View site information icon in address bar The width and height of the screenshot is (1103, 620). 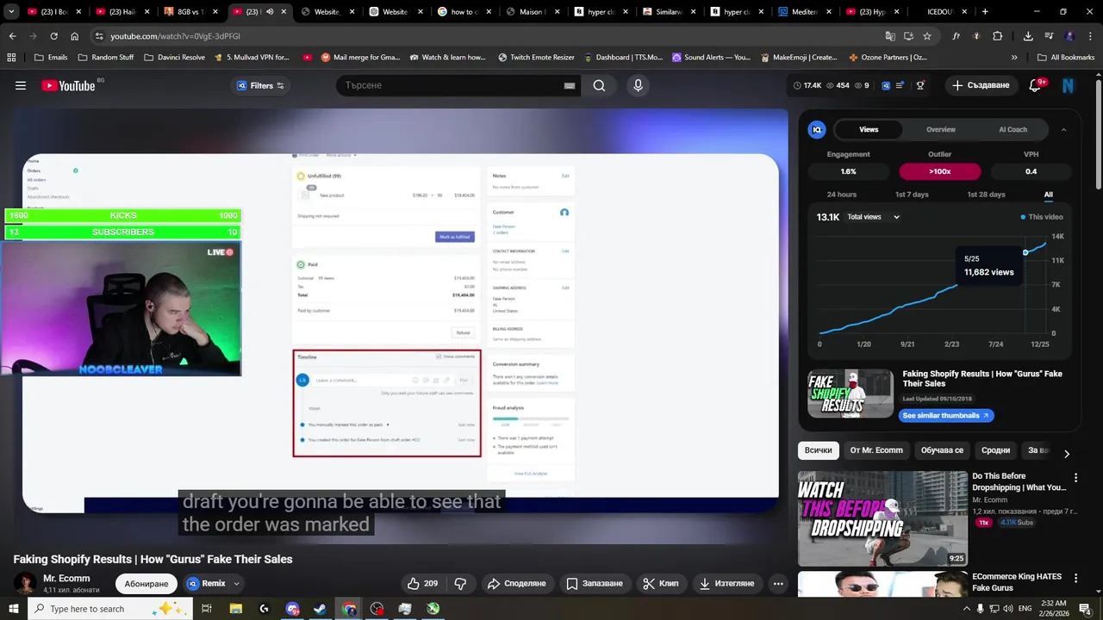(x=98, y=36)
